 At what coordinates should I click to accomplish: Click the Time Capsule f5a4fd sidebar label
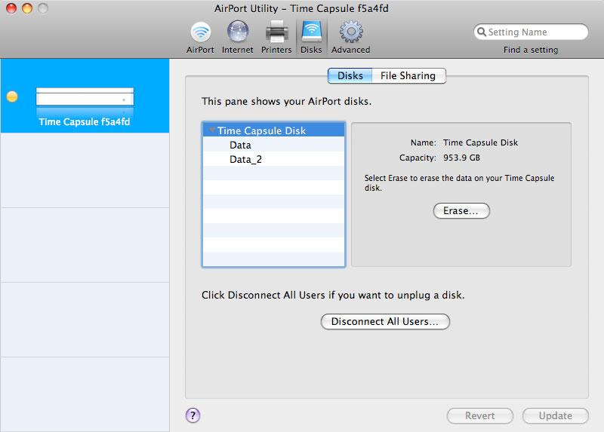[x=85, y=122]
